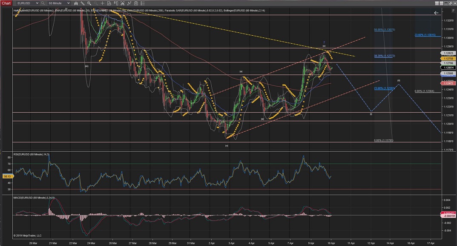Screen dimensions: 457x246
Task: Click the orange 1.12758 price marker
Action: 449,59
